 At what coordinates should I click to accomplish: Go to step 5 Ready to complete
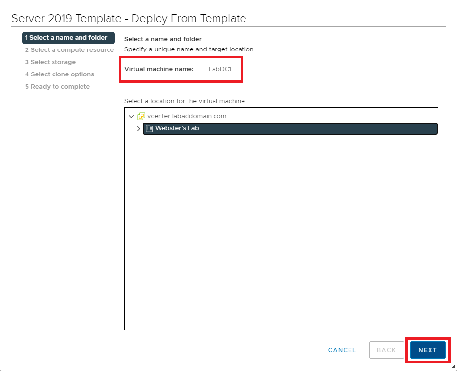click(x=57, y=87)
